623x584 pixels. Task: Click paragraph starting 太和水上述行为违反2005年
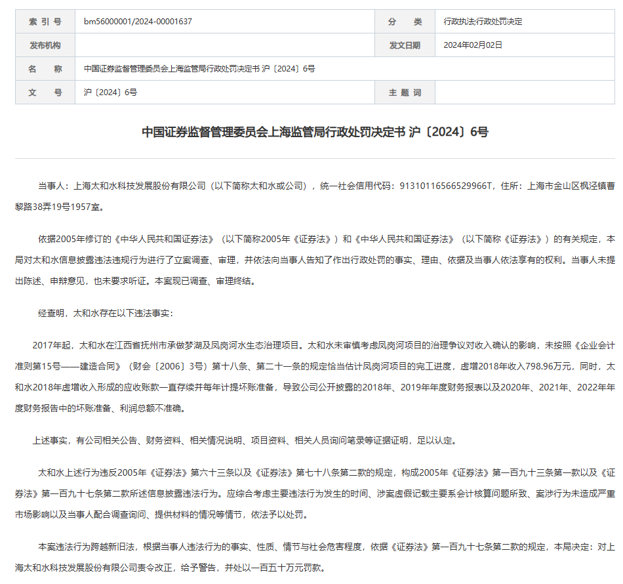coord(315,493)
